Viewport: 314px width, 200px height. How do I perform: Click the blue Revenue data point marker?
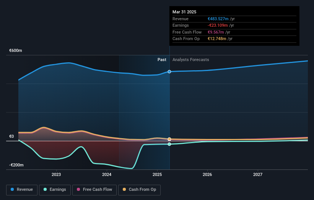[169, 71]
